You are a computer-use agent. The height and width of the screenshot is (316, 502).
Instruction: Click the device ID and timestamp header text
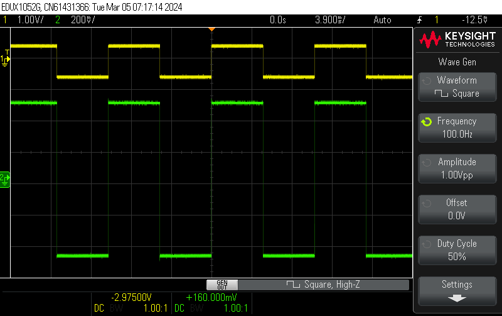point(92,7)
